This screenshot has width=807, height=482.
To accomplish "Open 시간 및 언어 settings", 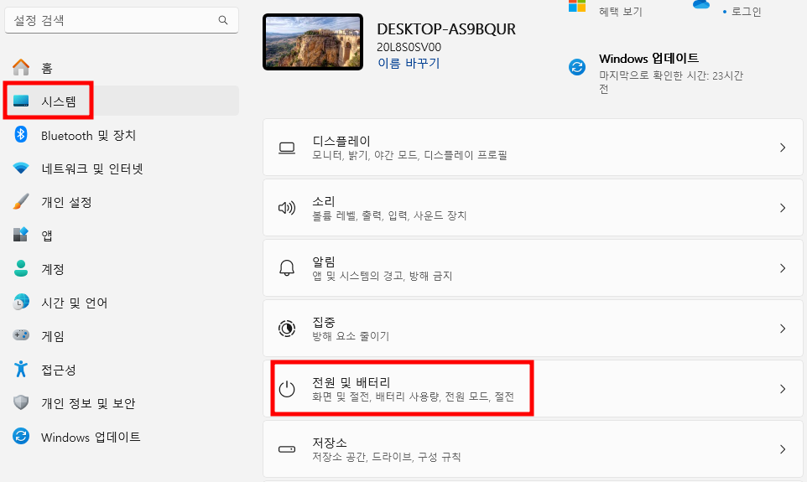I will coord(74,303).
